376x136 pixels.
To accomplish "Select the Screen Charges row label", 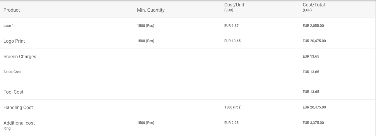I will click(20, 57).
